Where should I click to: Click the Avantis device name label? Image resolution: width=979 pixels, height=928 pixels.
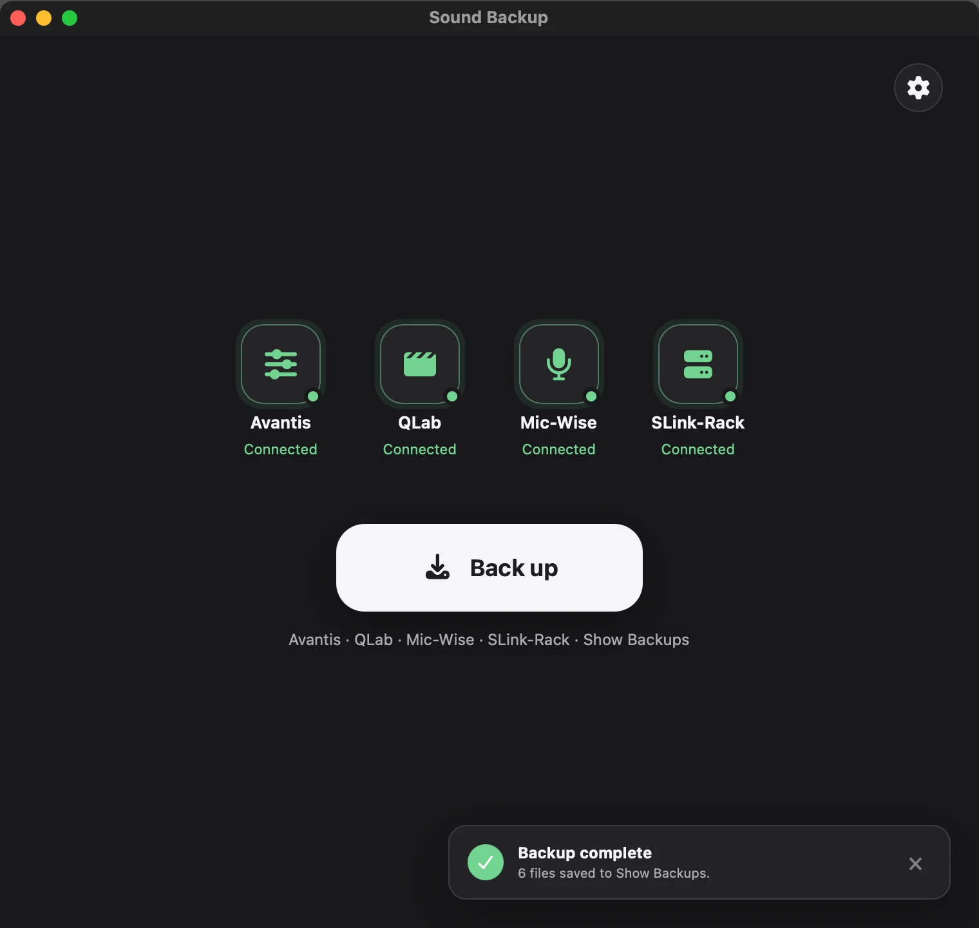click(x=281, y=423)
